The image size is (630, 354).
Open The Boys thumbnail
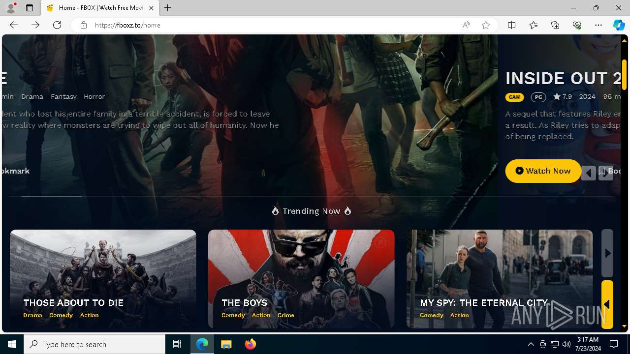point(301,279)
